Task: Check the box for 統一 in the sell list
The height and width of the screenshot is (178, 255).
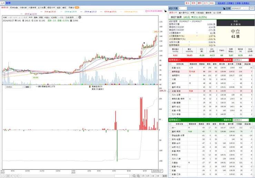Action: pyautogui.click(x=170, y=128)
